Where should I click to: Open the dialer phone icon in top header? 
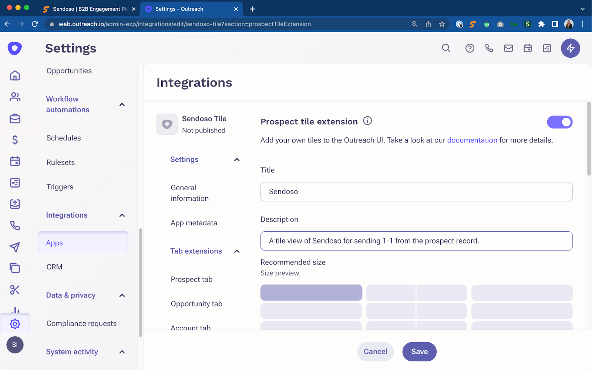pyautogui.click(x=489, y=48)
